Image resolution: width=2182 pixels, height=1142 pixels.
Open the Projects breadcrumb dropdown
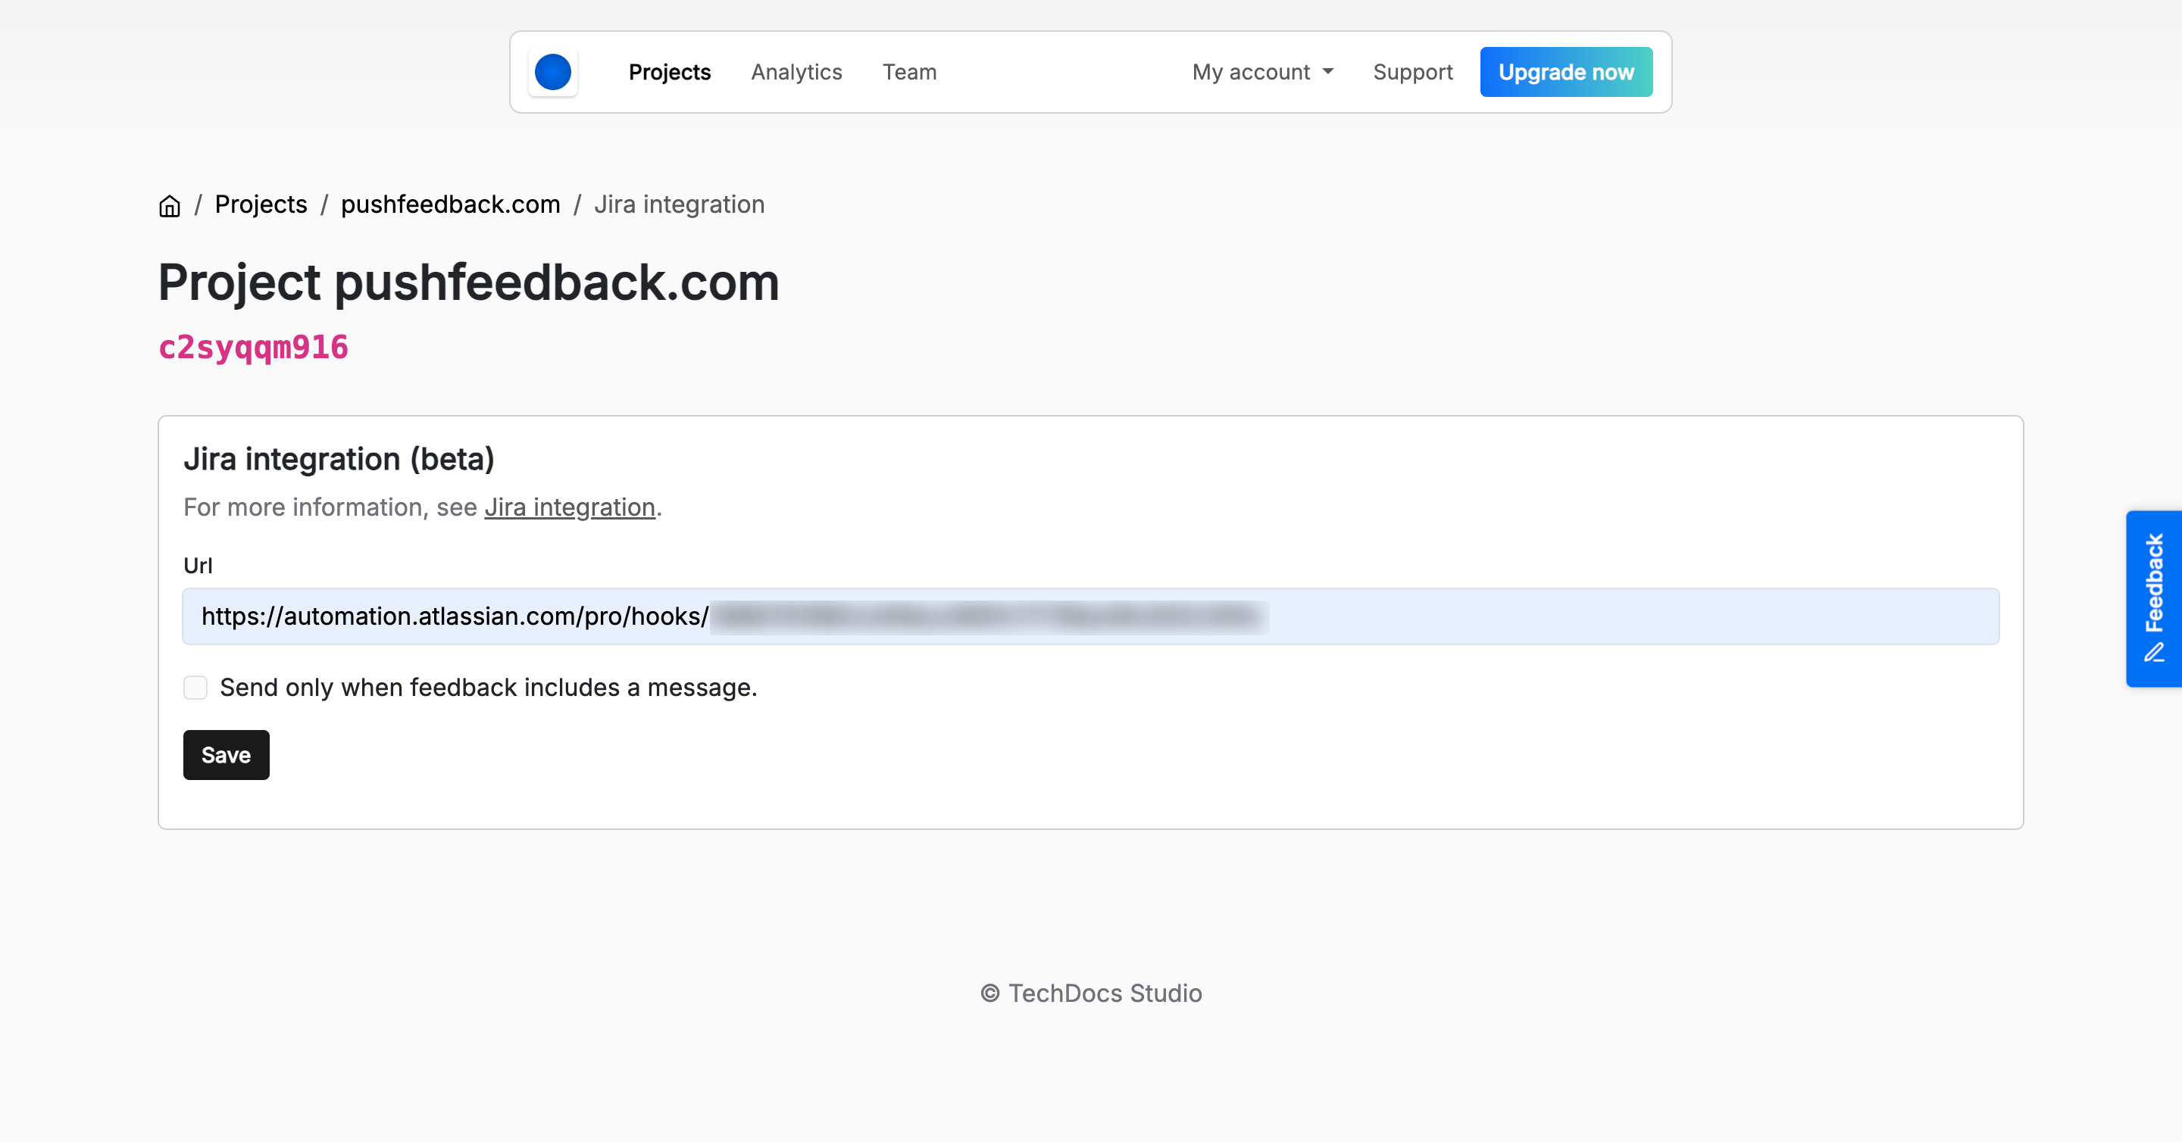[261, 204]
